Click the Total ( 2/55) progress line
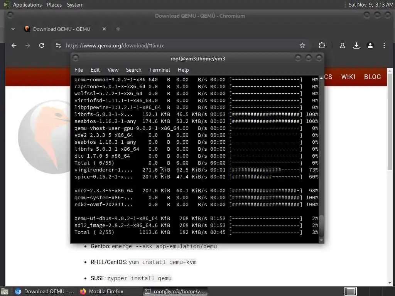 (196, 232)
